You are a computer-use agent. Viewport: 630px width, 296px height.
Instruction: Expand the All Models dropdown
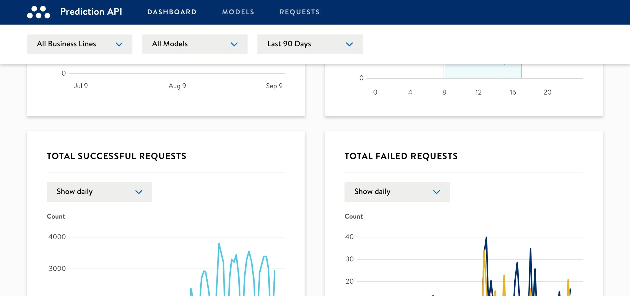[195, 44]
